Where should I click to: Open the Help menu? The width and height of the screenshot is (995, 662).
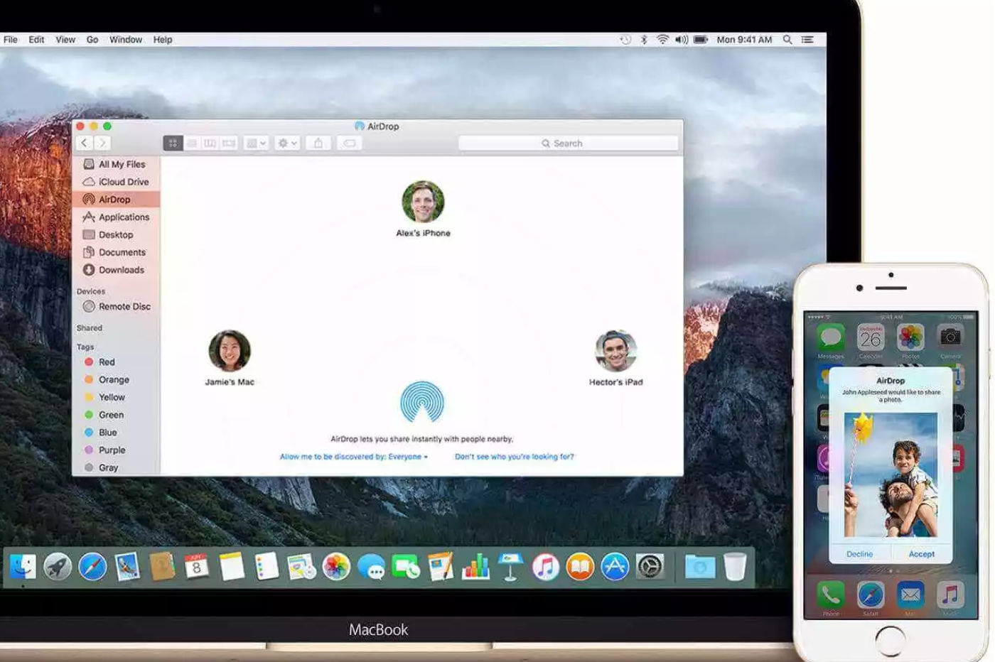point(163,40)
